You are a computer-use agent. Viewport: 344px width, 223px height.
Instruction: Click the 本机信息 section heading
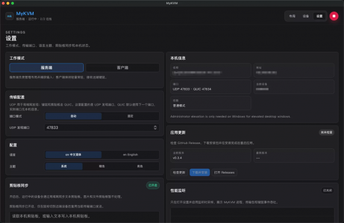pos(178,58)
